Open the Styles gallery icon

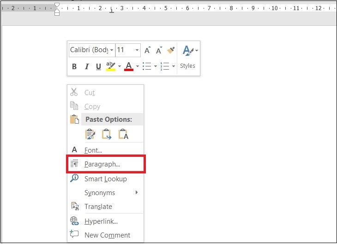(188, 50)
